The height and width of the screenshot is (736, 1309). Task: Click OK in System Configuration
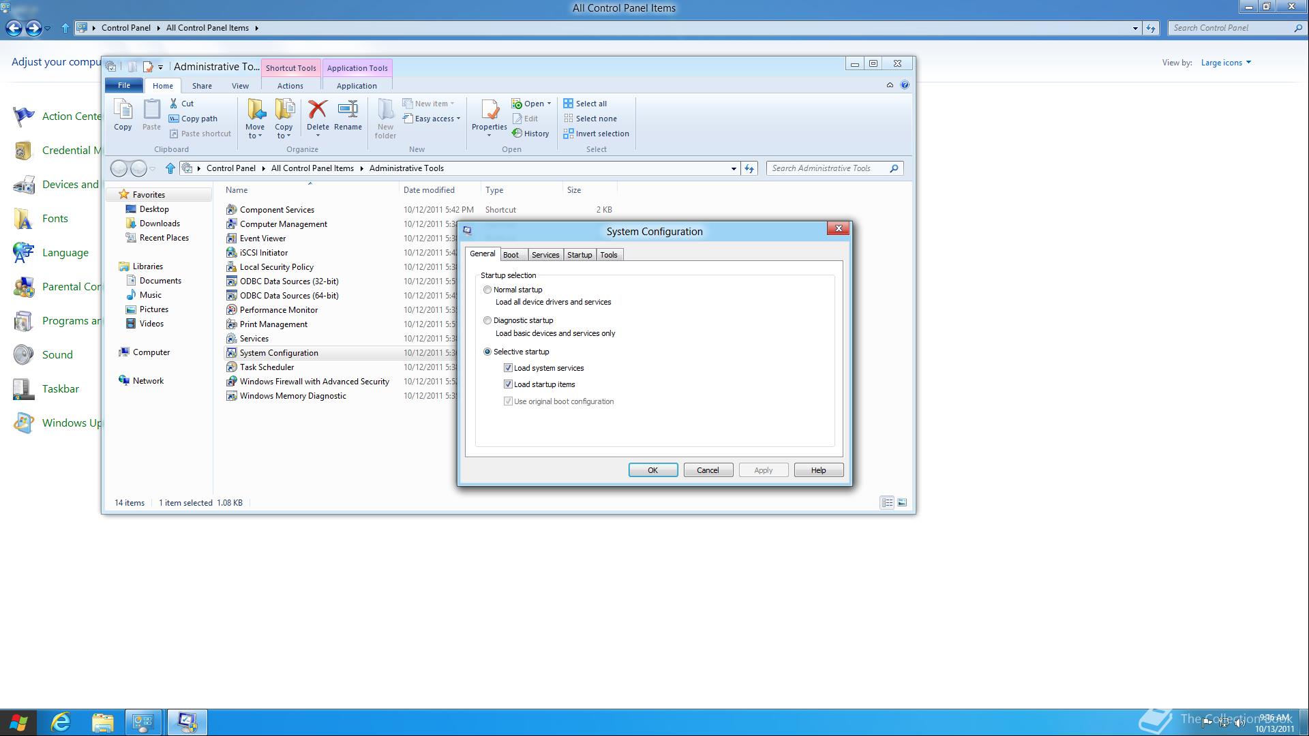[x=653, y=470]
